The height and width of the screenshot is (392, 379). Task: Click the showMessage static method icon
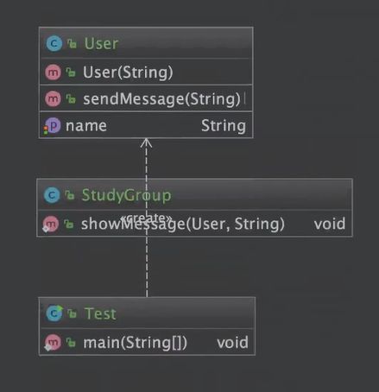point(51,224)
